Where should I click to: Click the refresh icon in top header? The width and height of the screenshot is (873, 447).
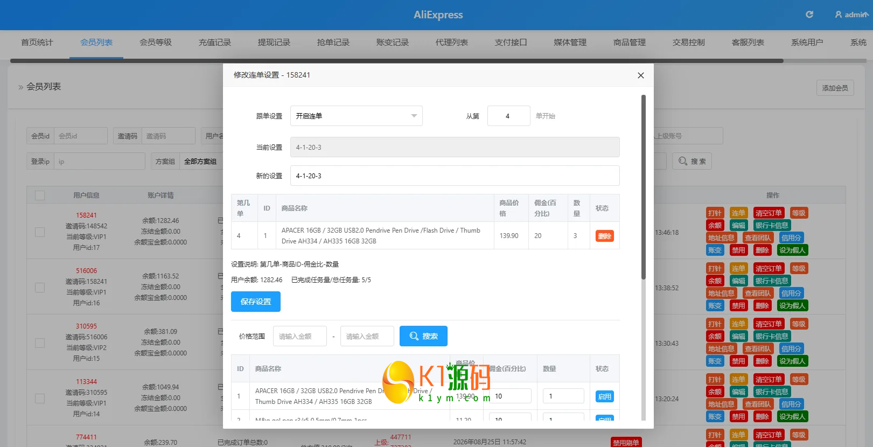809,15
